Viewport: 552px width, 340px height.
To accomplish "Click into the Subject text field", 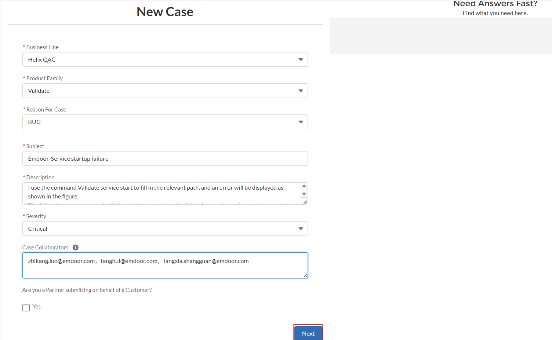I will [x=165, y=158].
